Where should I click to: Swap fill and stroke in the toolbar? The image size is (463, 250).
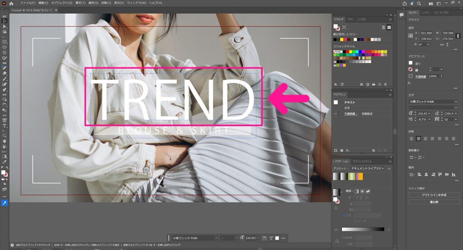click(x=6, y=168)
